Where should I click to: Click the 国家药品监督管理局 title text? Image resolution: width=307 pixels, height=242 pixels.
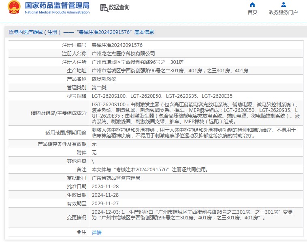(57, 5)
